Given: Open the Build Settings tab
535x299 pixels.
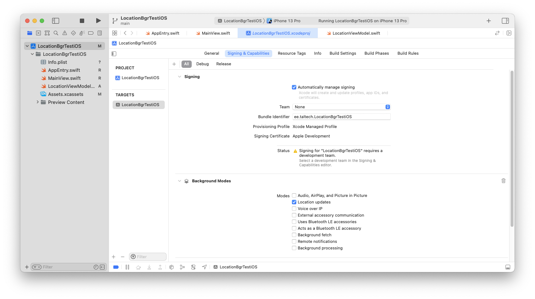Looking at the screenshot, I should [343, 53].
